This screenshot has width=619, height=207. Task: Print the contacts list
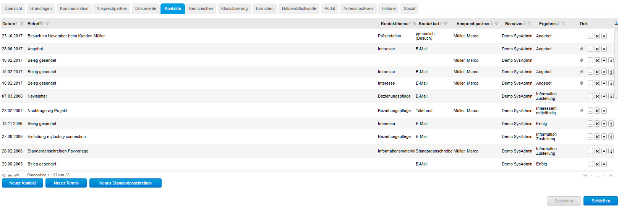pyautogui.click(x=10, y=175)
